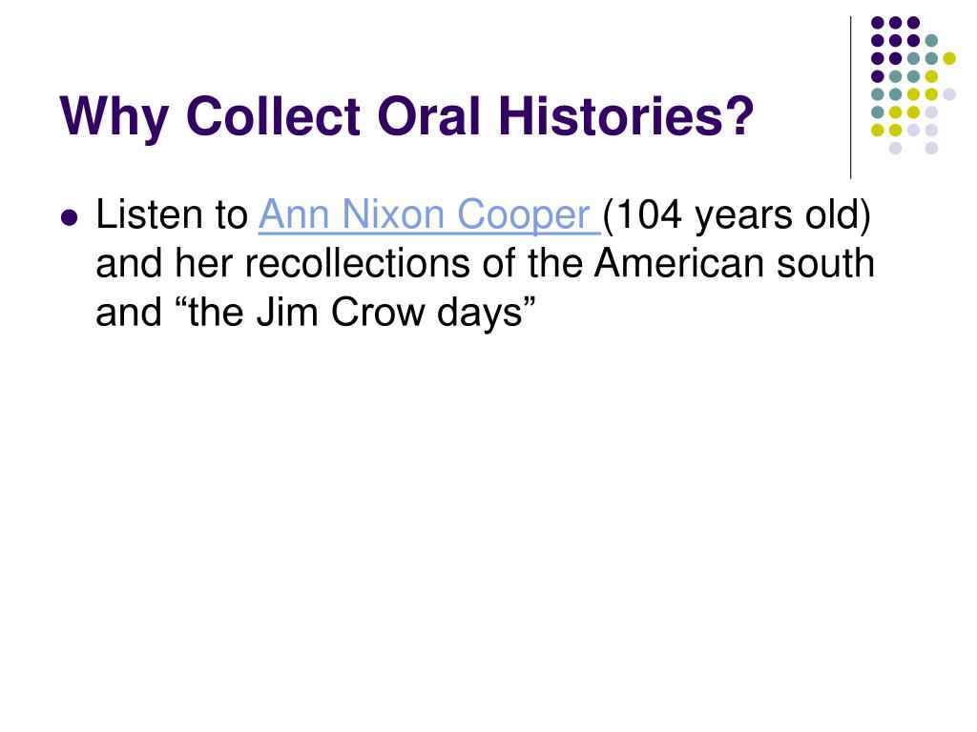
Task: Click the text "(104 years old)"
Action: (x=738, y=216)
